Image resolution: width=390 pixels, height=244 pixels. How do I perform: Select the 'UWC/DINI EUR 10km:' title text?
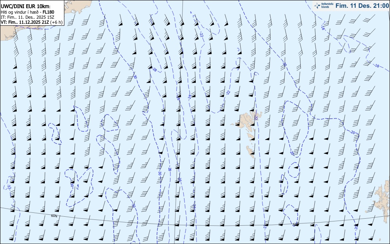[x=26, y=7]
